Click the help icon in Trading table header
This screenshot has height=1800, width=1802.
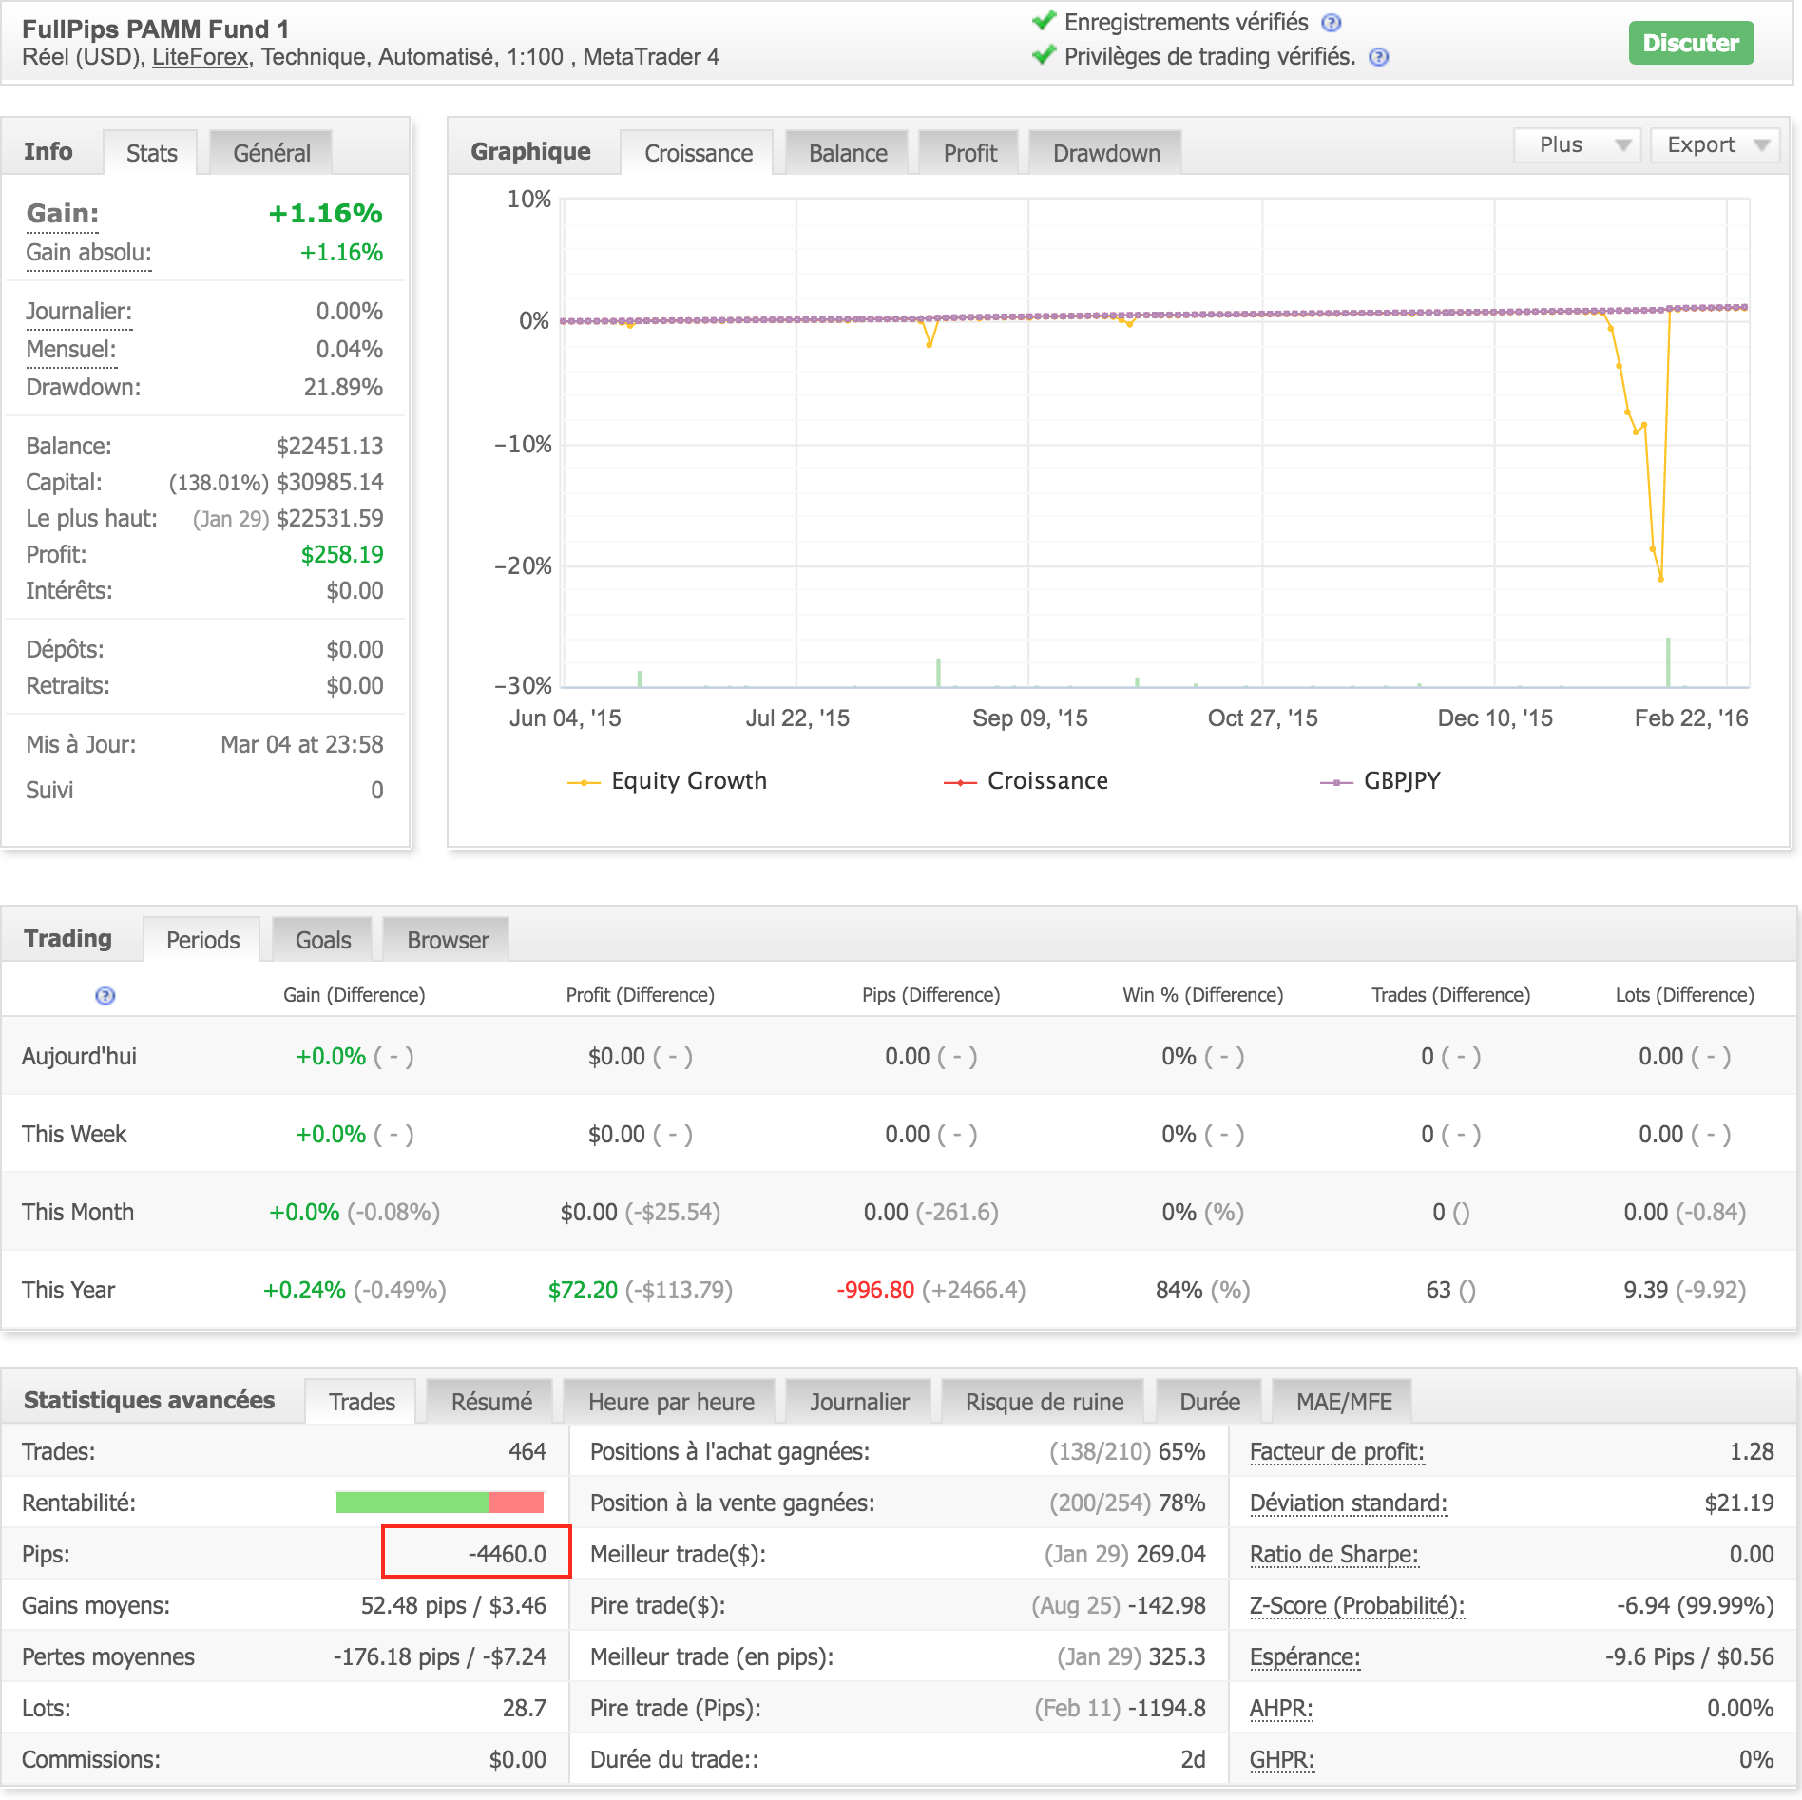105,995
